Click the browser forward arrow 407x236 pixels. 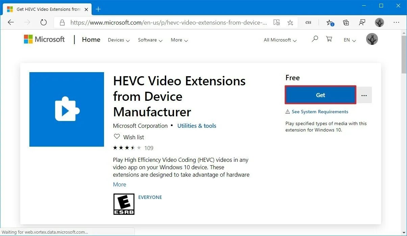point(27,23)
